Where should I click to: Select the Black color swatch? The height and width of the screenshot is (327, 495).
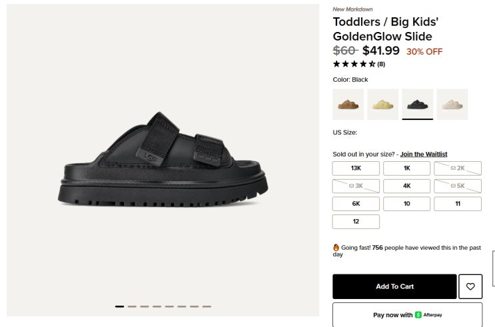point(417,104)
